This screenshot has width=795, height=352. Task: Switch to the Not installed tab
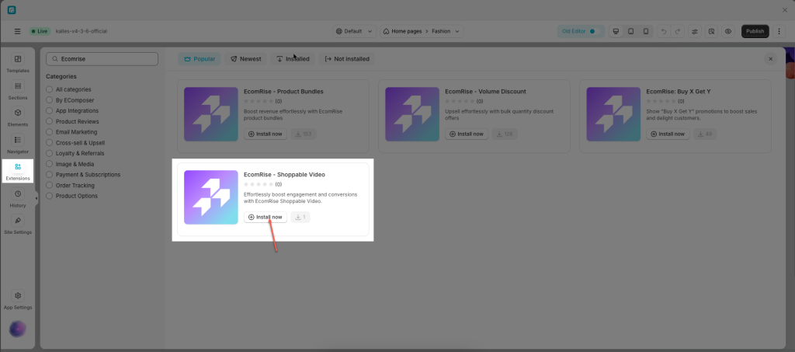click(x=347, y=59)
